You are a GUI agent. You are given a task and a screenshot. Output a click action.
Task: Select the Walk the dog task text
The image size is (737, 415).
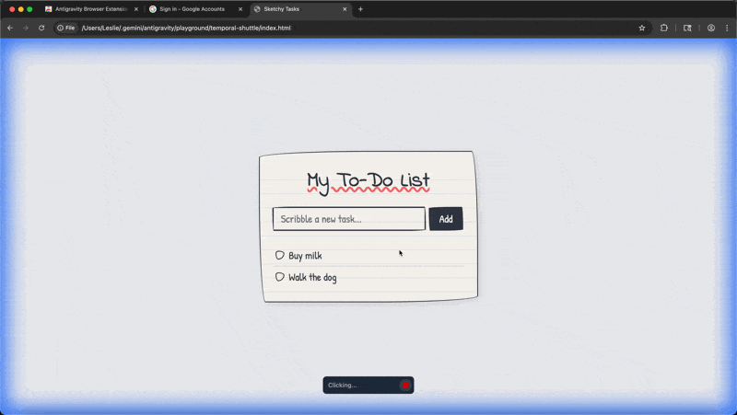(312, 277)
